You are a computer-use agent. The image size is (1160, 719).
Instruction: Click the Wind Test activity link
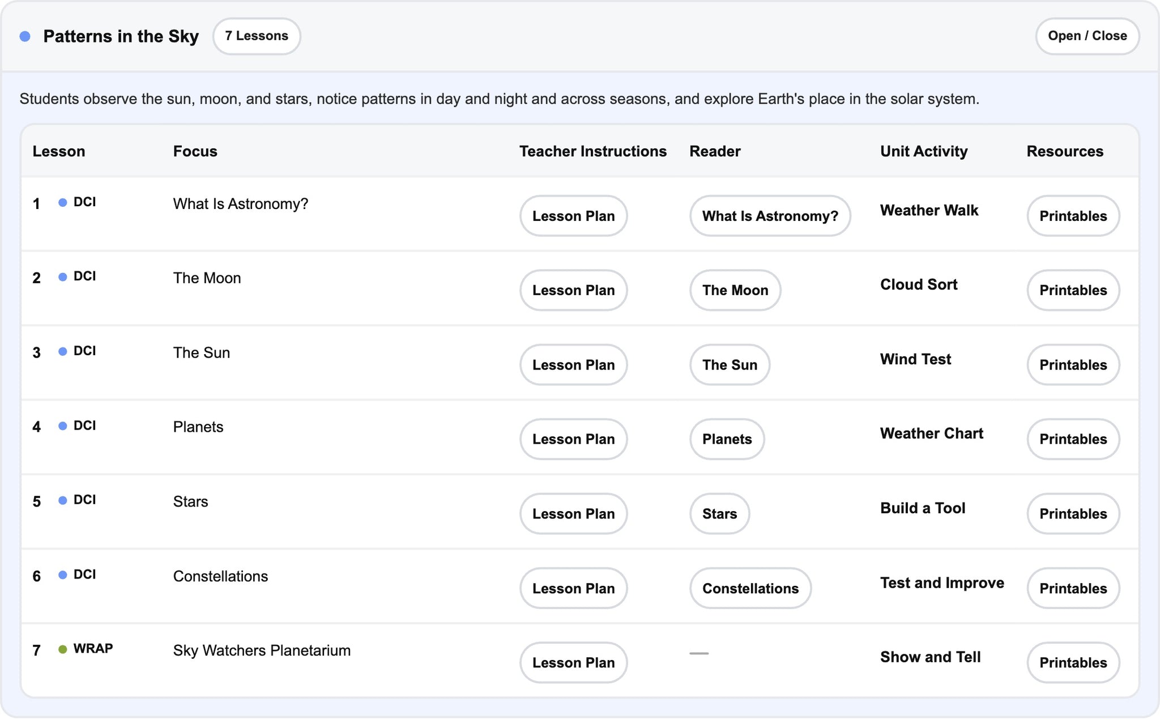pyautogui.click(x=915, y=359)
